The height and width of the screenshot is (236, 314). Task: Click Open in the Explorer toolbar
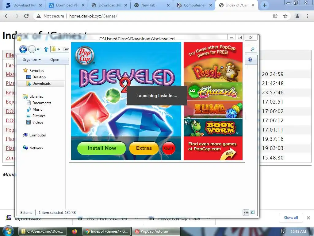pyautogui.click(x=55, y=60)
